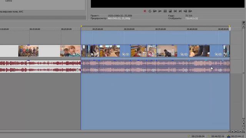This screenshot has width=246, height=138.
Task: Click selection start time 00:23:08:04
Action: 198,136
